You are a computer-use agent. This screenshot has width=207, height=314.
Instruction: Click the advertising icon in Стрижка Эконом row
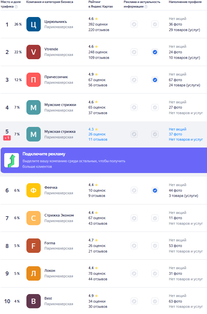tap(134, 218)
